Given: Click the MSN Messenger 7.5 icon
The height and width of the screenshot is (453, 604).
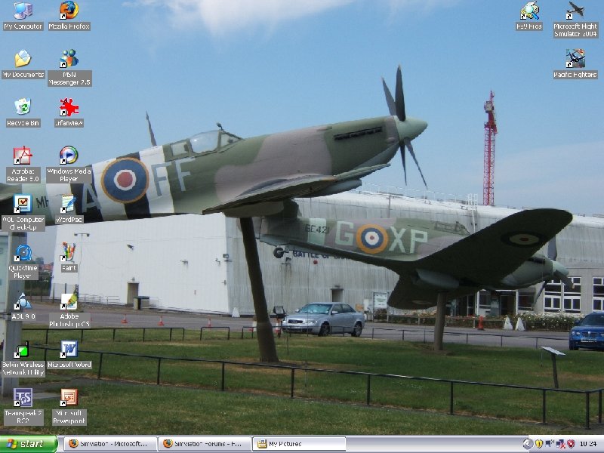Looking at the screenshot, I should tap(69, 59).
